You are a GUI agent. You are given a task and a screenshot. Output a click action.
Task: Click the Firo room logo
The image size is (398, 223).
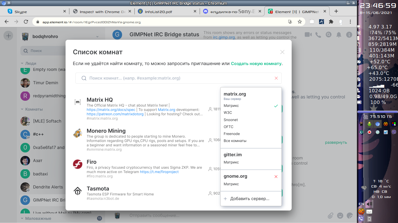click(78, 164)
